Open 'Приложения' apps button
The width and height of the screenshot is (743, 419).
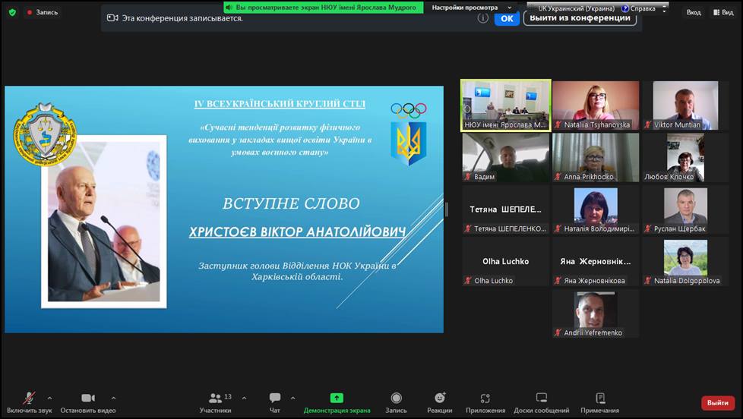(485, 403)
